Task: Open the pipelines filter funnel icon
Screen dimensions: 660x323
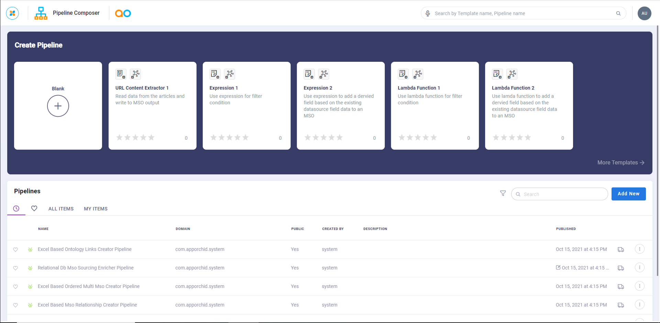Action: pos(503,194)
